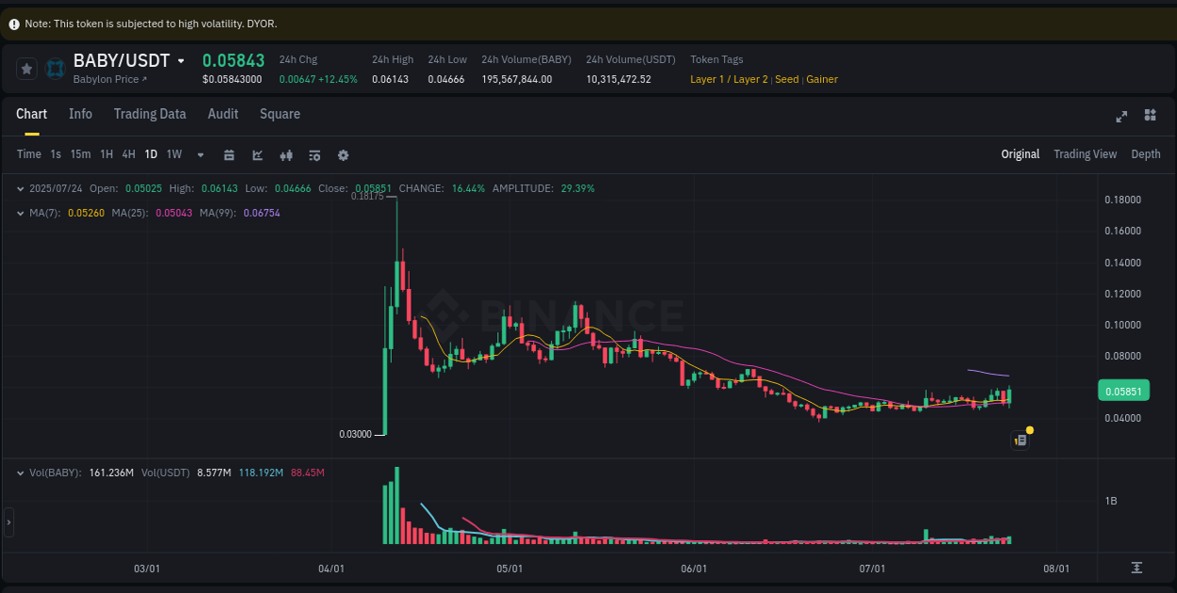Viewport: 1177px width, 593px height.
Task: Open the Square tab
Action: pos(280,114)
